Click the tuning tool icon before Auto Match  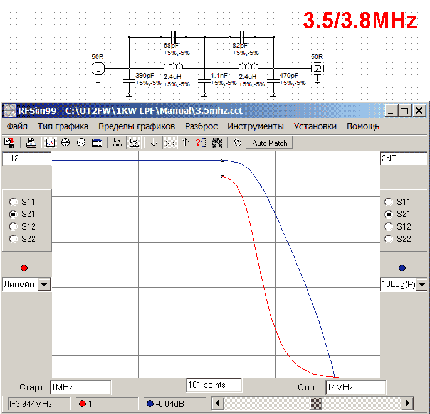tap(238, 143)
